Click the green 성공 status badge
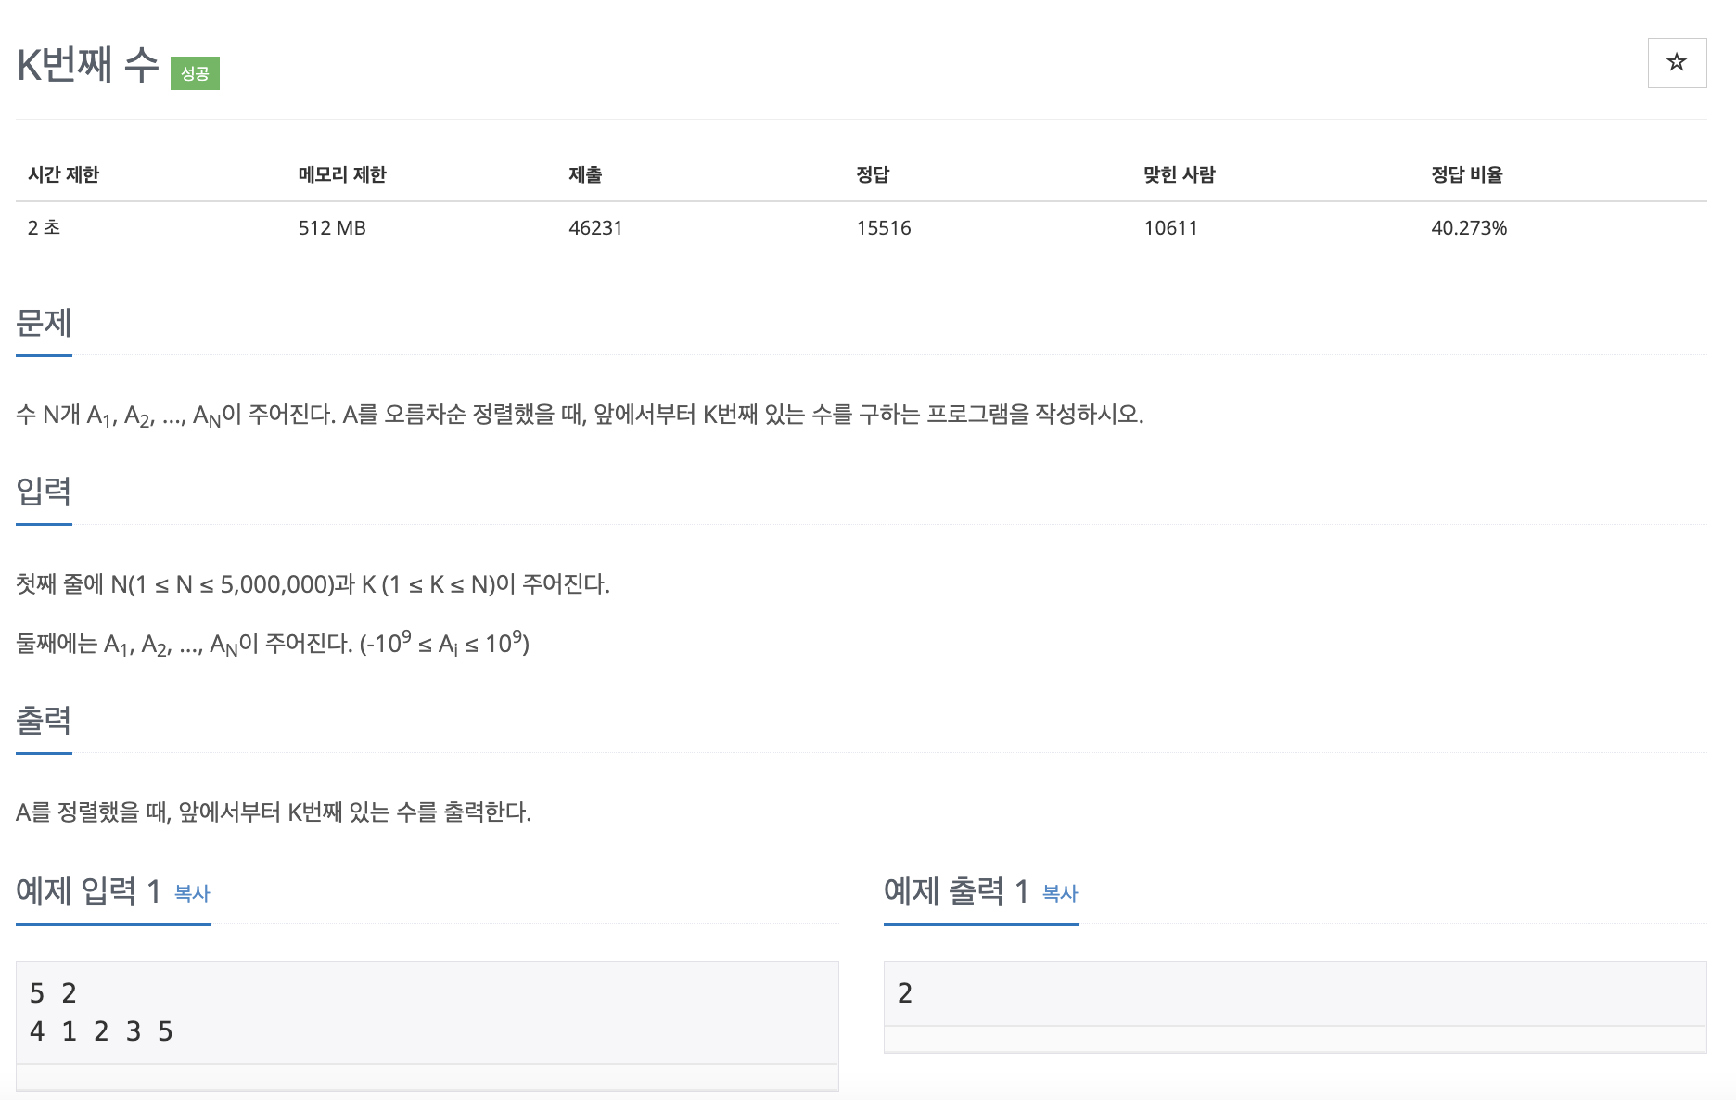This screenshot has width=1736, height=1100. [195, 73]
